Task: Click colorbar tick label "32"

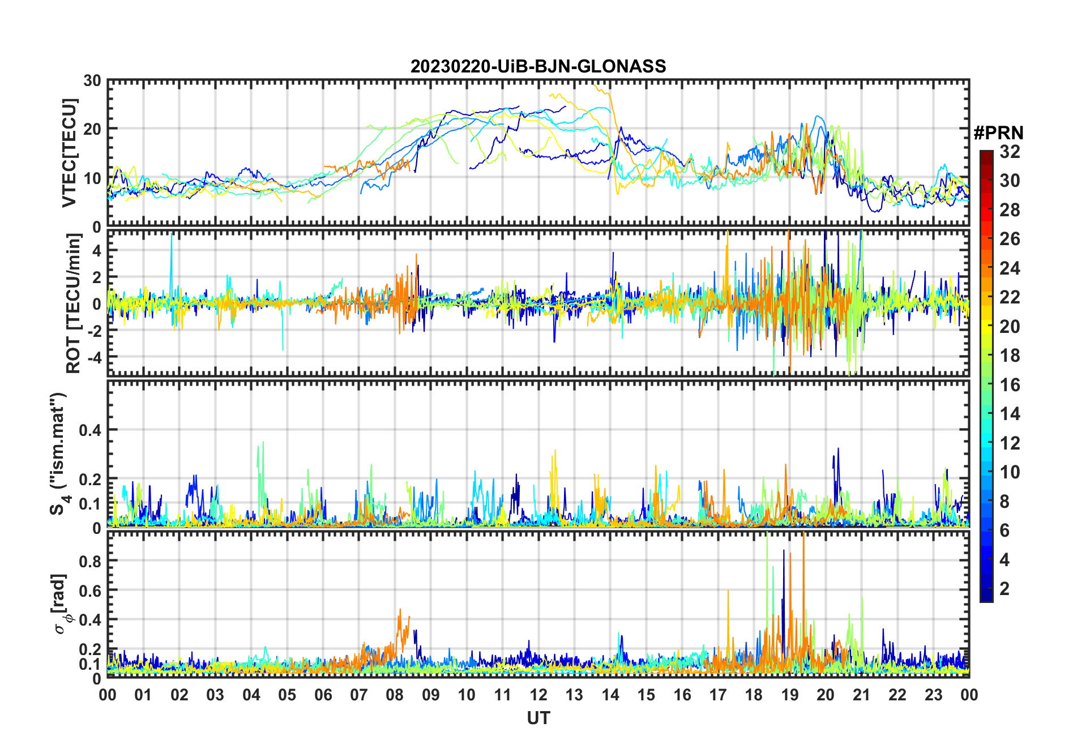Action: coord(1010,152)
